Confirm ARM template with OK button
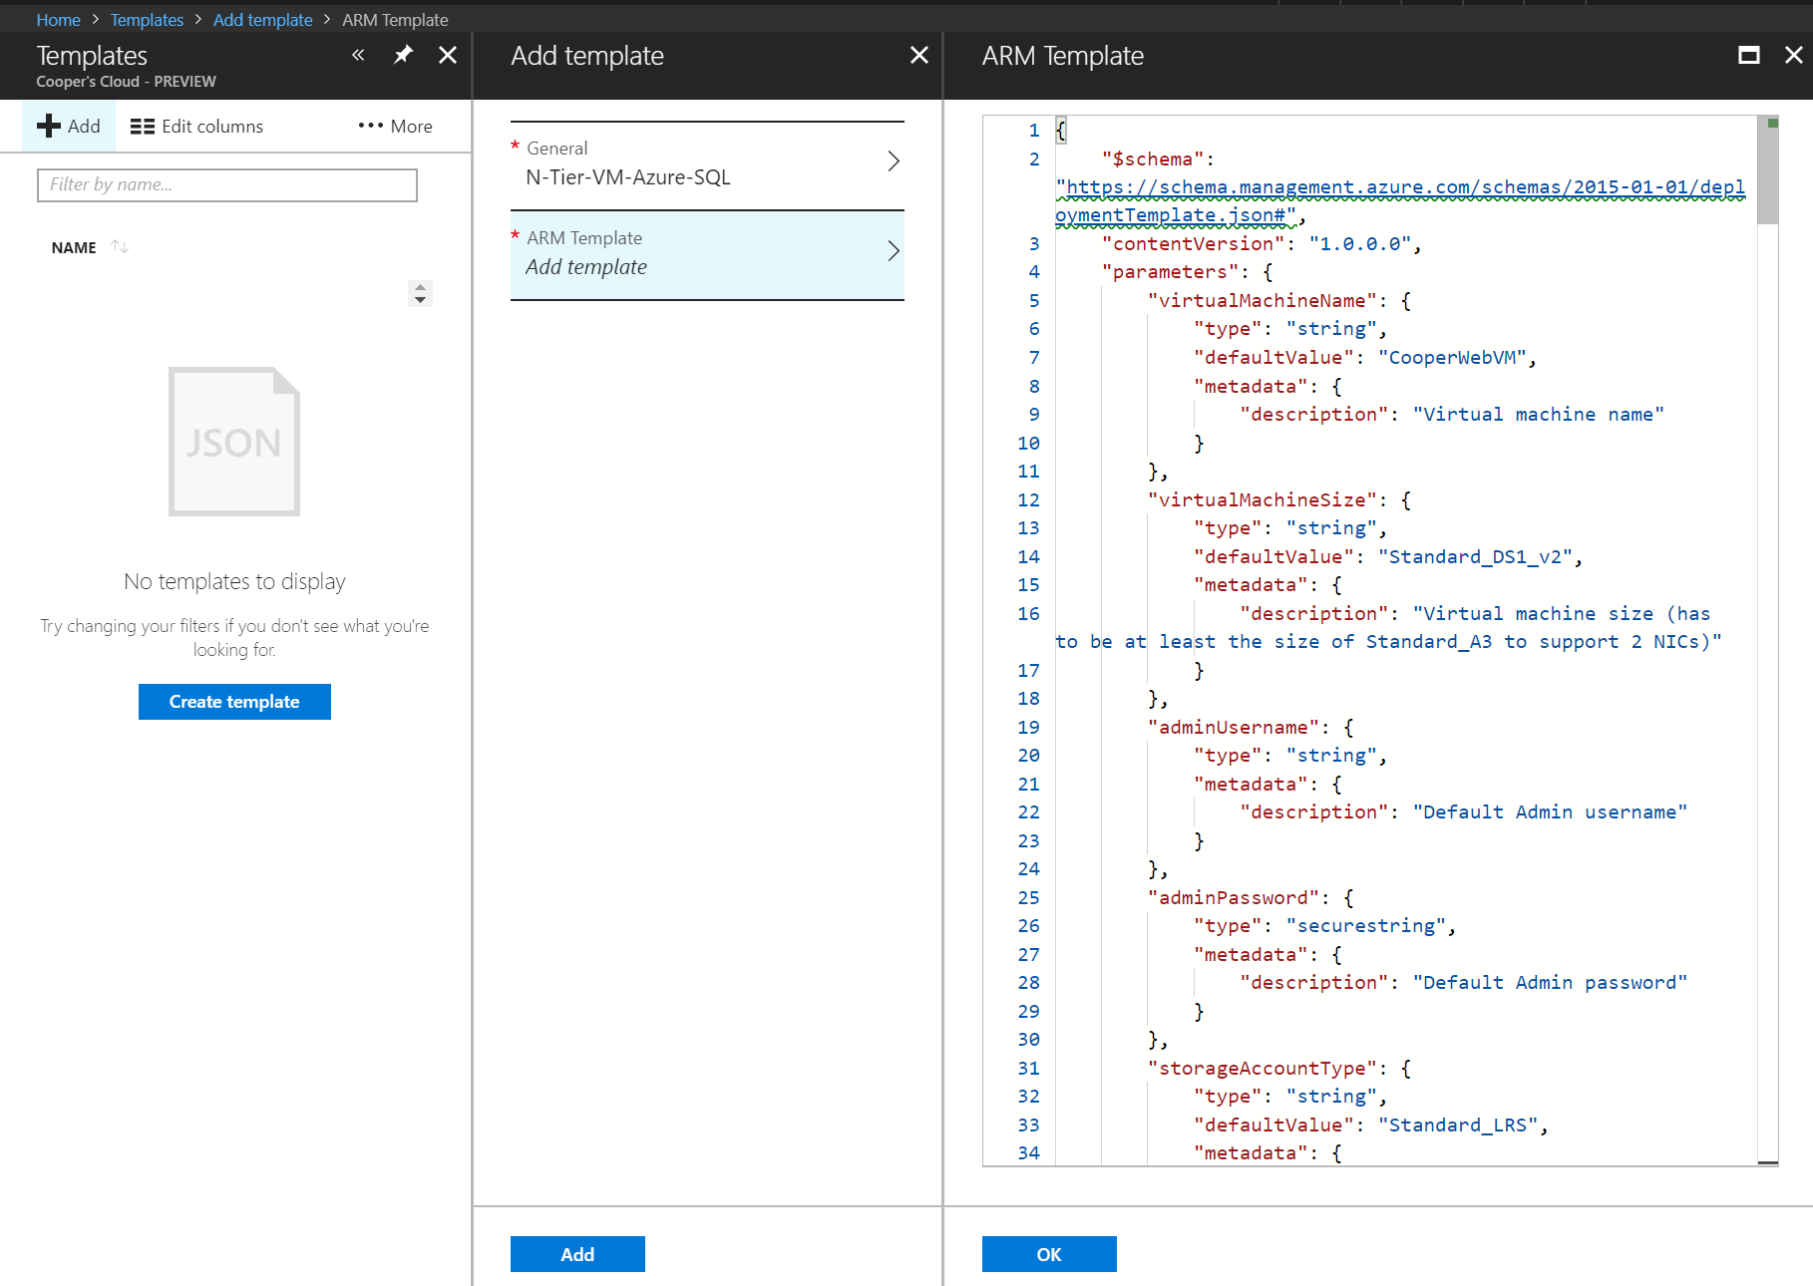This screenshot has height=1286, width=1813. pyautogui.click(x=1049, y=1254)
